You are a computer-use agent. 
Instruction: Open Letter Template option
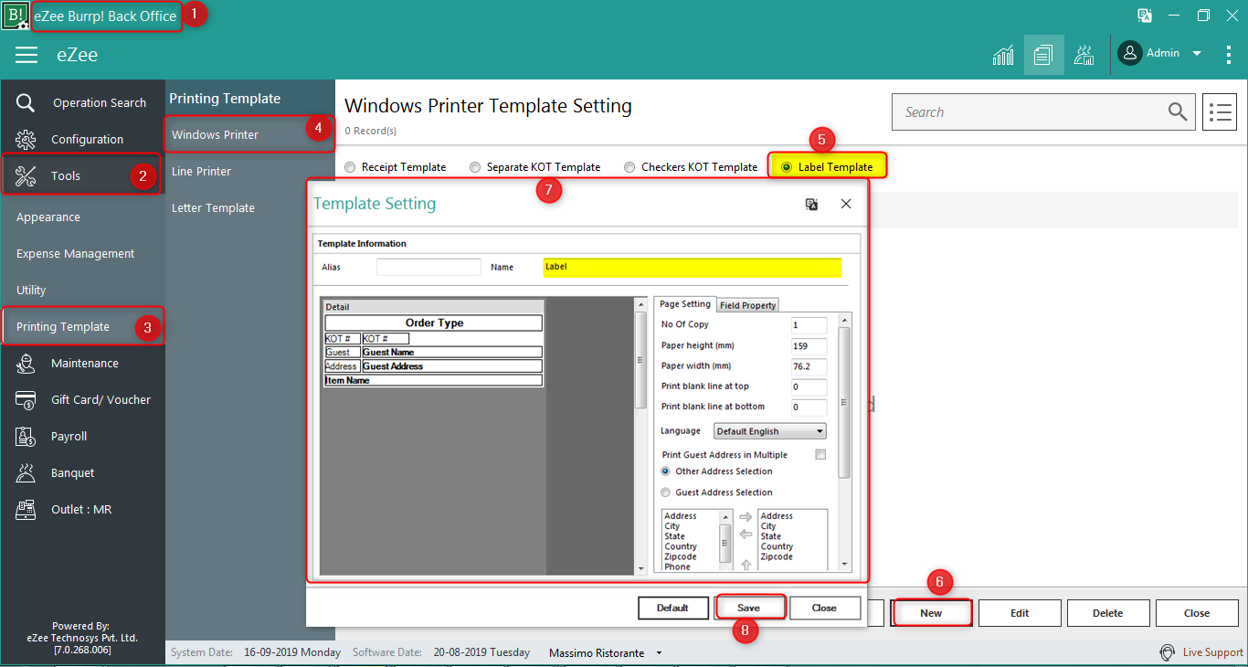249,207
